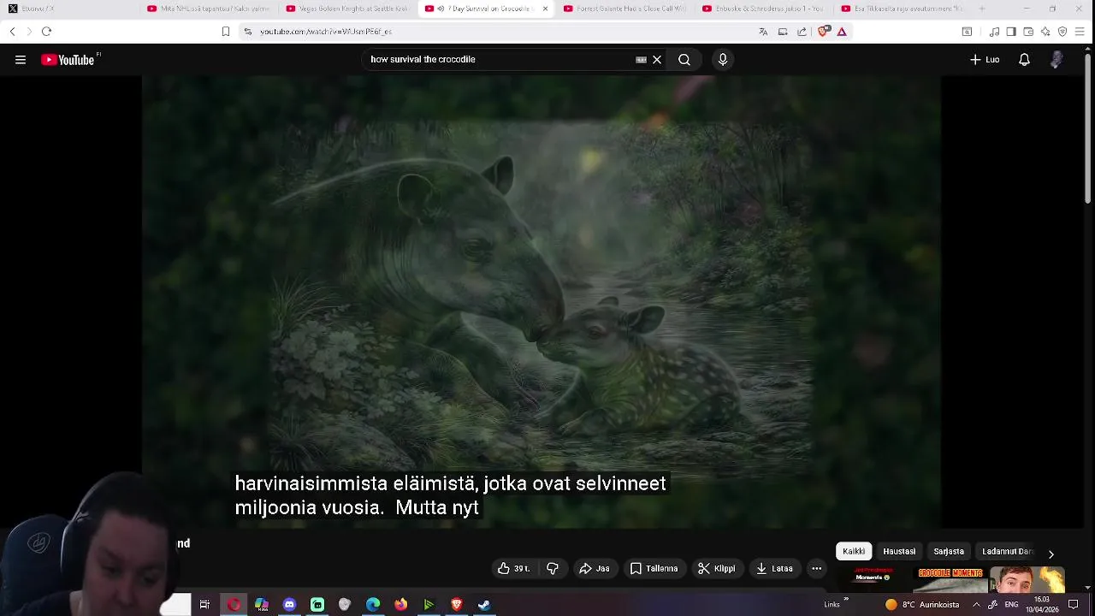Open the ENG language switcher
This screenshot has height=616, width=1095.
click(x=1011, y=605)
